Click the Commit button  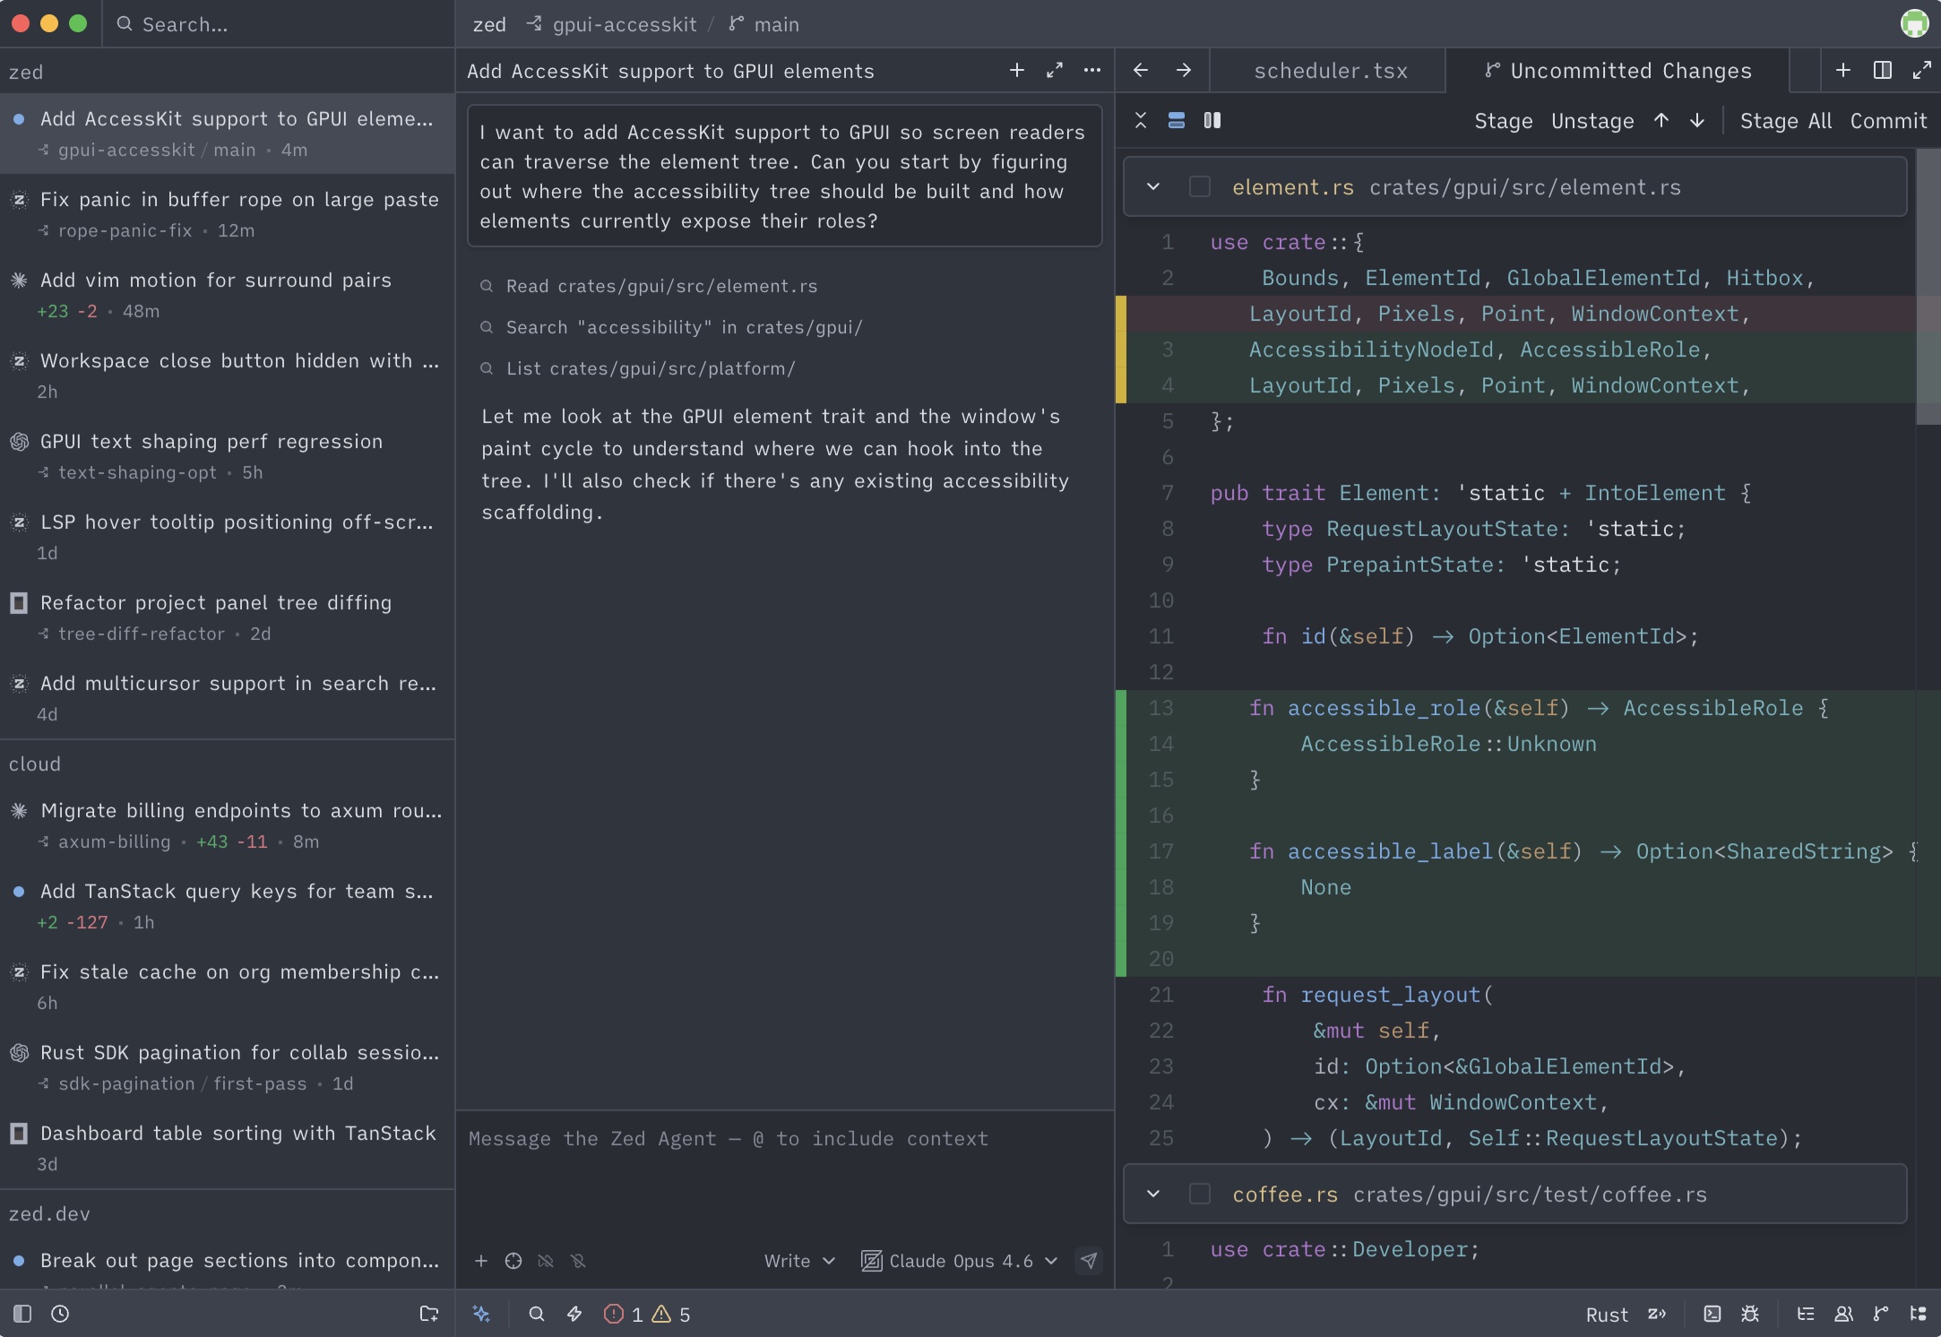point(1888,121)
